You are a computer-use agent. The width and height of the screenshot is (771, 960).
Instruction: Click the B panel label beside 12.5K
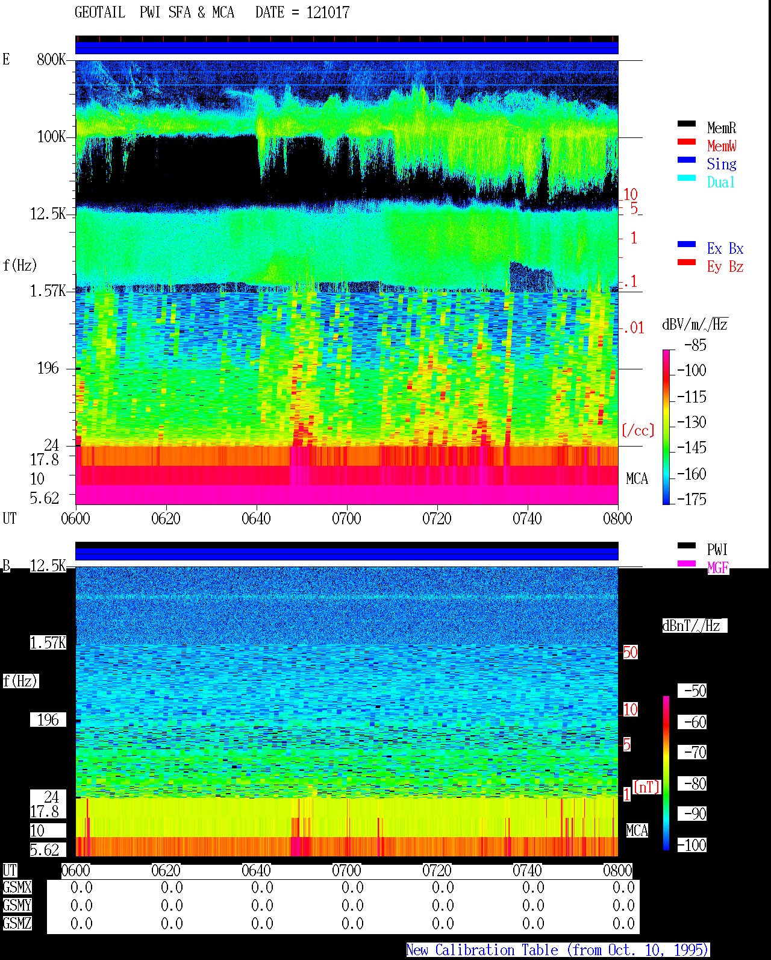click(x=6, y=565)
